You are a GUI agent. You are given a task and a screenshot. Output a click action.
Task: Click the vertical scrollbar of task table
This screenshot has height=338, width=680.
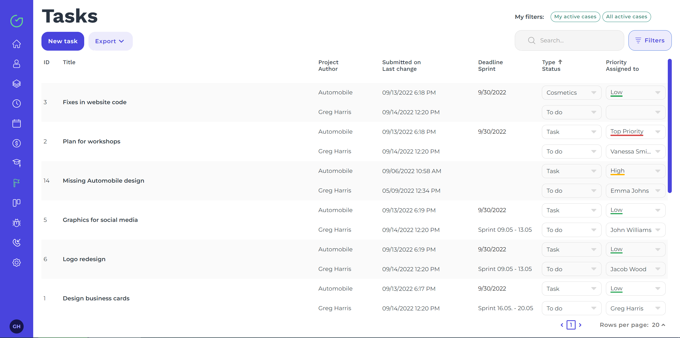670,126
